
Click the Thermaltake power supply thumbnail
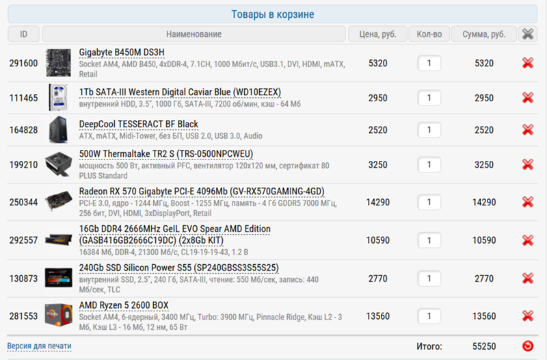point(58,164)
